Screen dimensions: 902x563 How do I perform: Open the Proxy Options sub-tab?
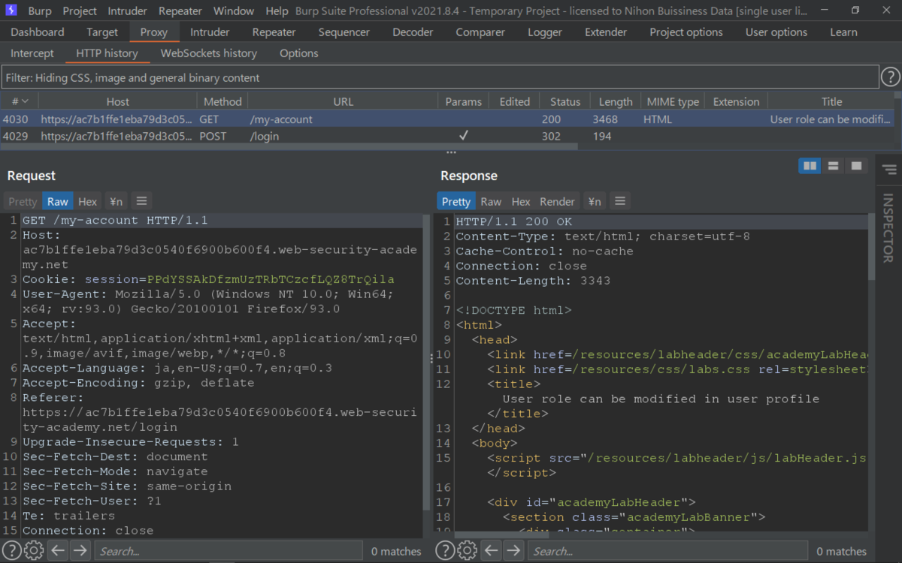click(x=299, y=53)
